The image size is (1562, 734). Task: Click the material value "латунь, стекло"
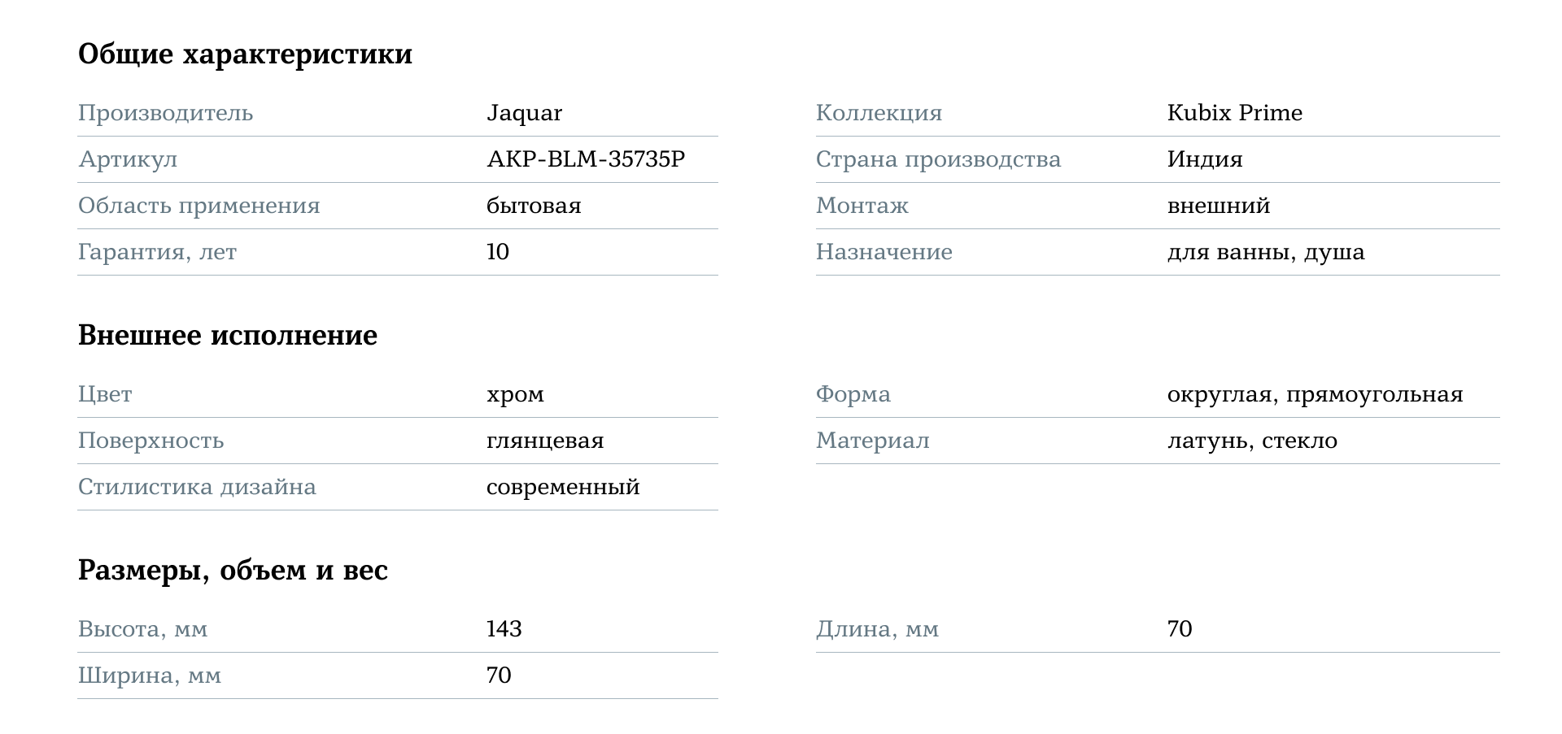click(x=1252, y=441)
